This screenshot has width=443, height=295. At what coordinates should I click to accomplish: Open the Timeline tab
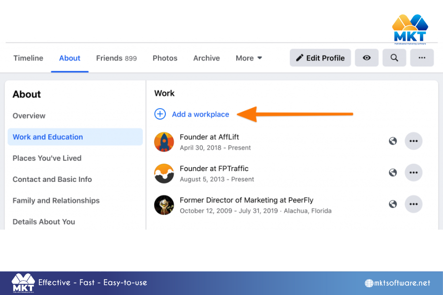click(x=28, y=58)
